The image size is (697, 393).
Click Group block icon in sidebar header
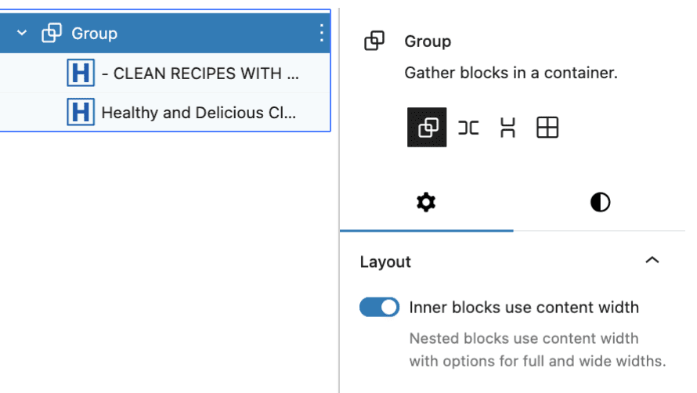coord(374,41)
